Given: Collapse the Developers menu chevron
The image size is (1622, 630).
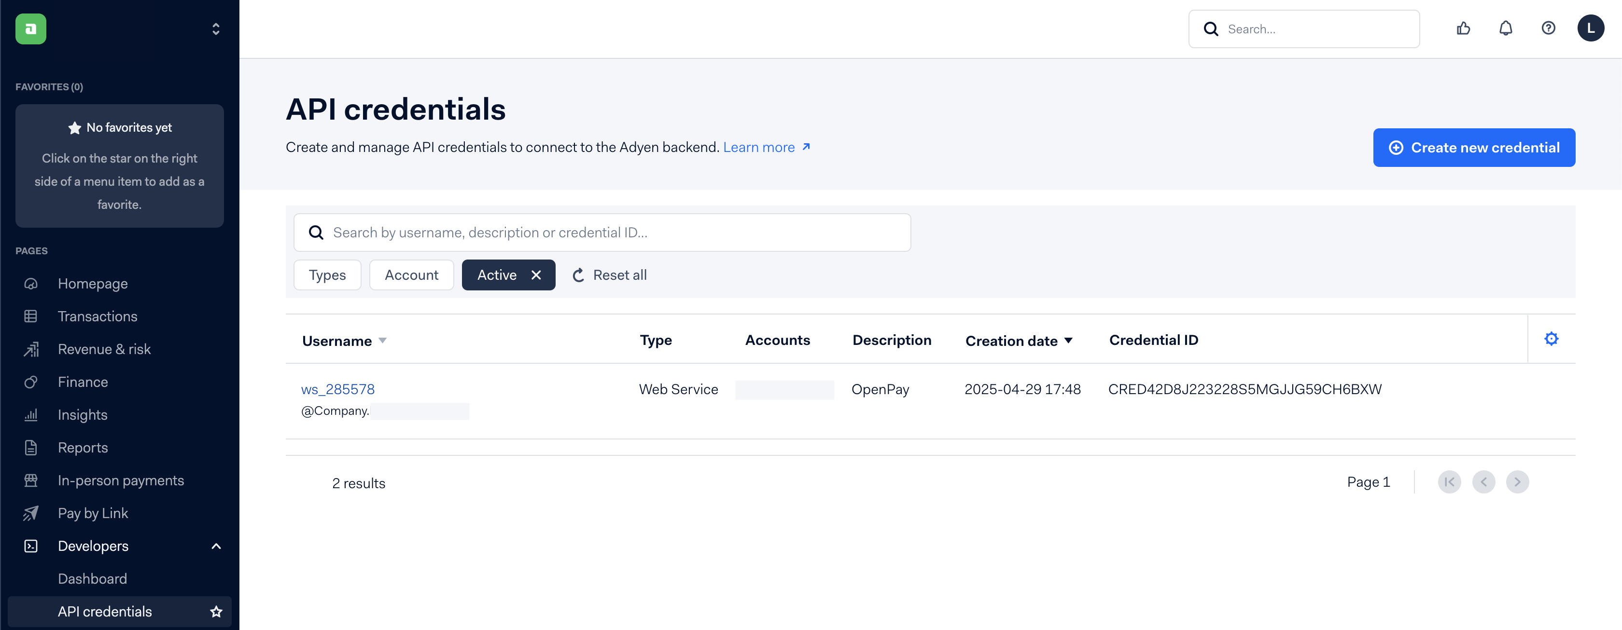Looking at the screenshot, I should pyautogui.click(x=216, y=546).
